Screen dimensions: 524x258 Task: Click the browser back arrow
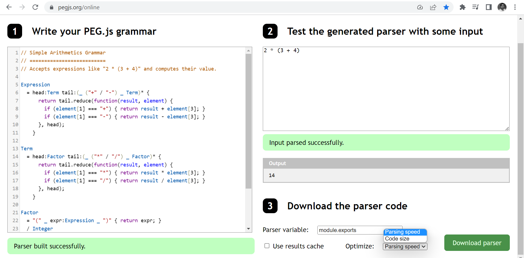pyautogui.click(x=9, y=7)
